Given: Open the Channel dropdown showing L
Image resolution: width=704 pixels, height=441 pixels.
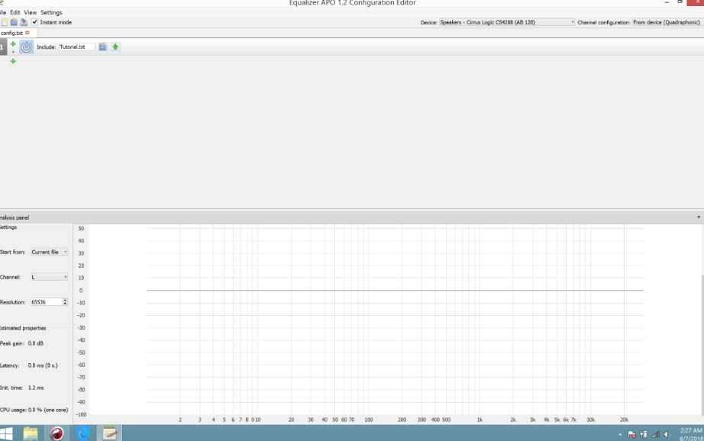Looking at the screenshot, I should (x=49, y=277).
